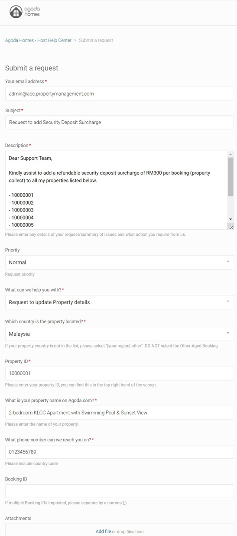Focus the email address input field

(x=120, y=93)
